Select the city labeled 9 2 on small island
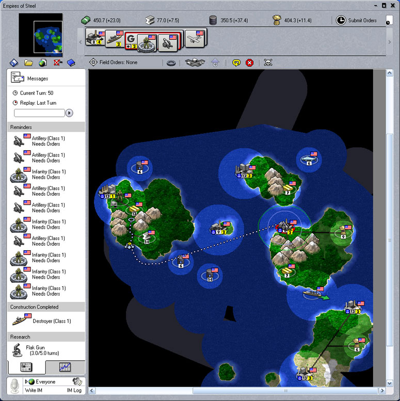Image resolution: width=400 pixels, height=401 pixels. 219,228
